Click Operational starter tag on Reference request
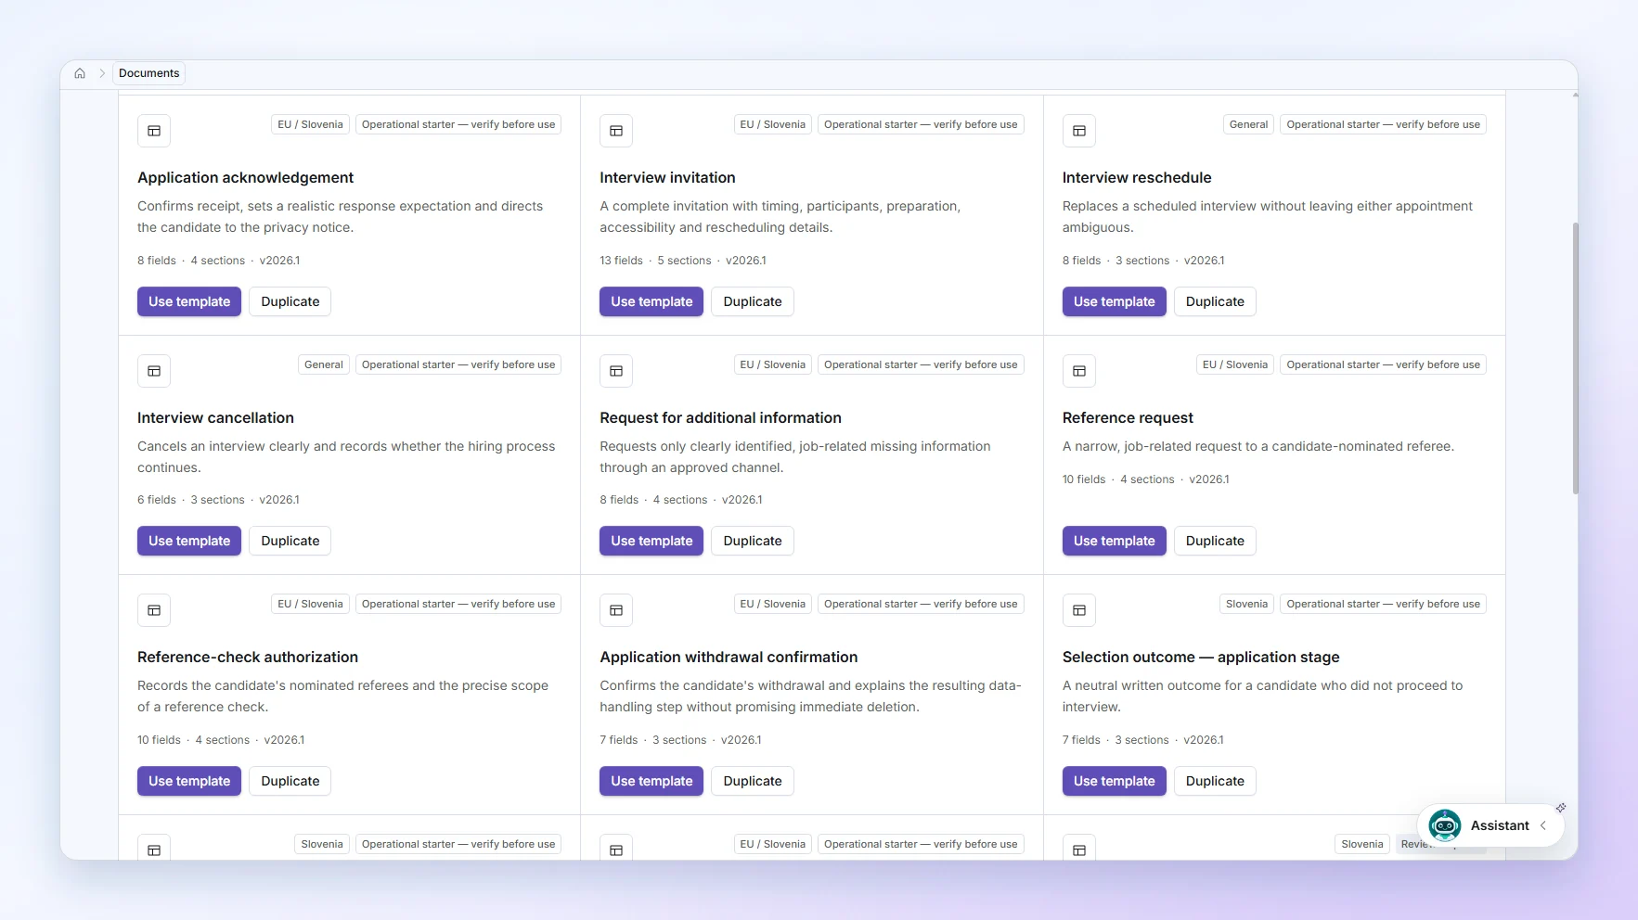This screenshot has height=920, width=1638. pos(1383,364)
